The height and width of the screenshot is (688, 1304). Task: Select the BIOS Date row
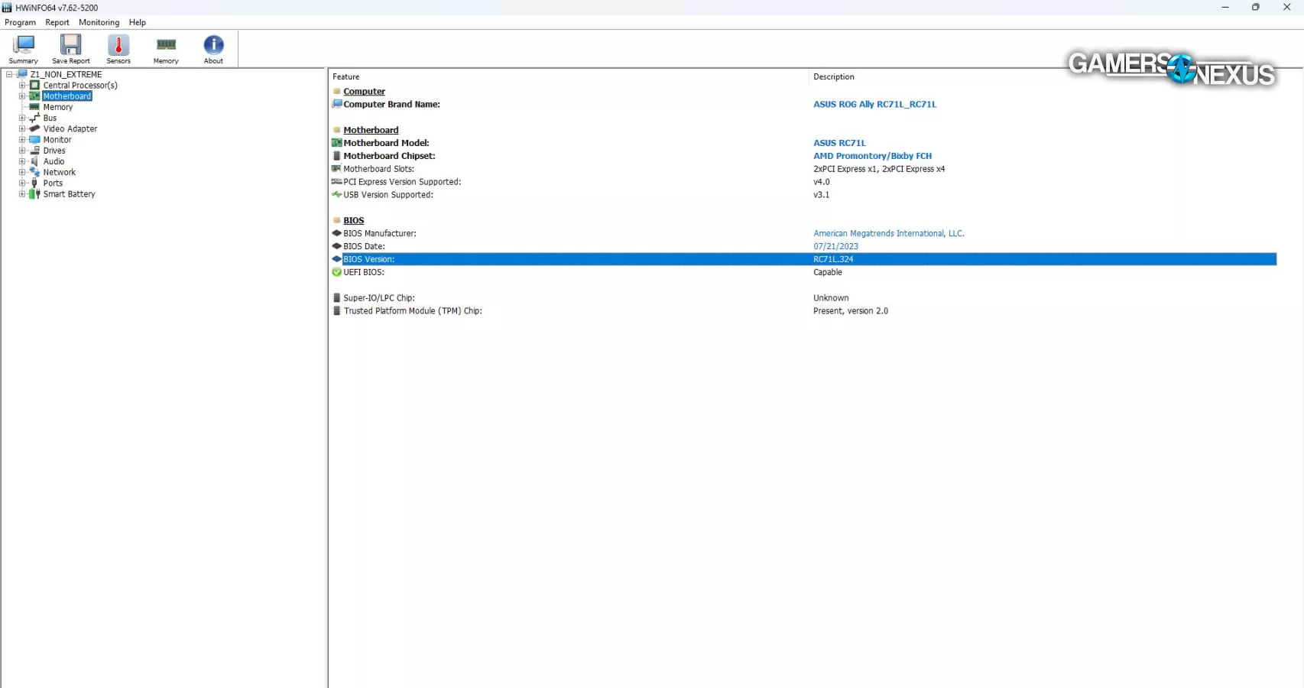coord(364,247)
